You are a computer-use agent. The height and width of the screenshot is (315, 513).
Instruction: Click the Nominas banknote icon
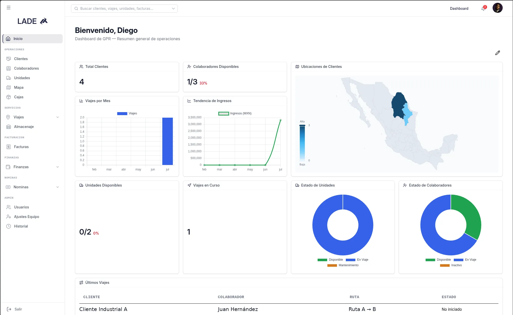coord(8,187)
